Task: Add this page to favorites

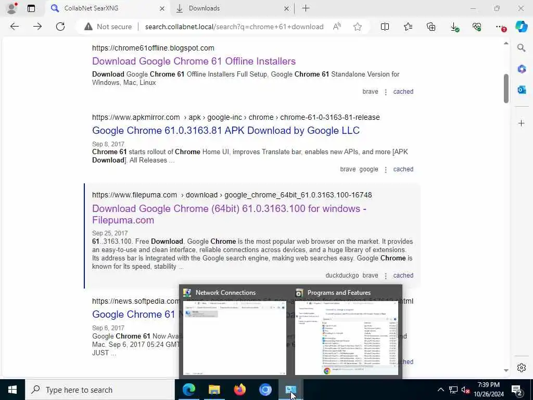Action: point(357,27)
